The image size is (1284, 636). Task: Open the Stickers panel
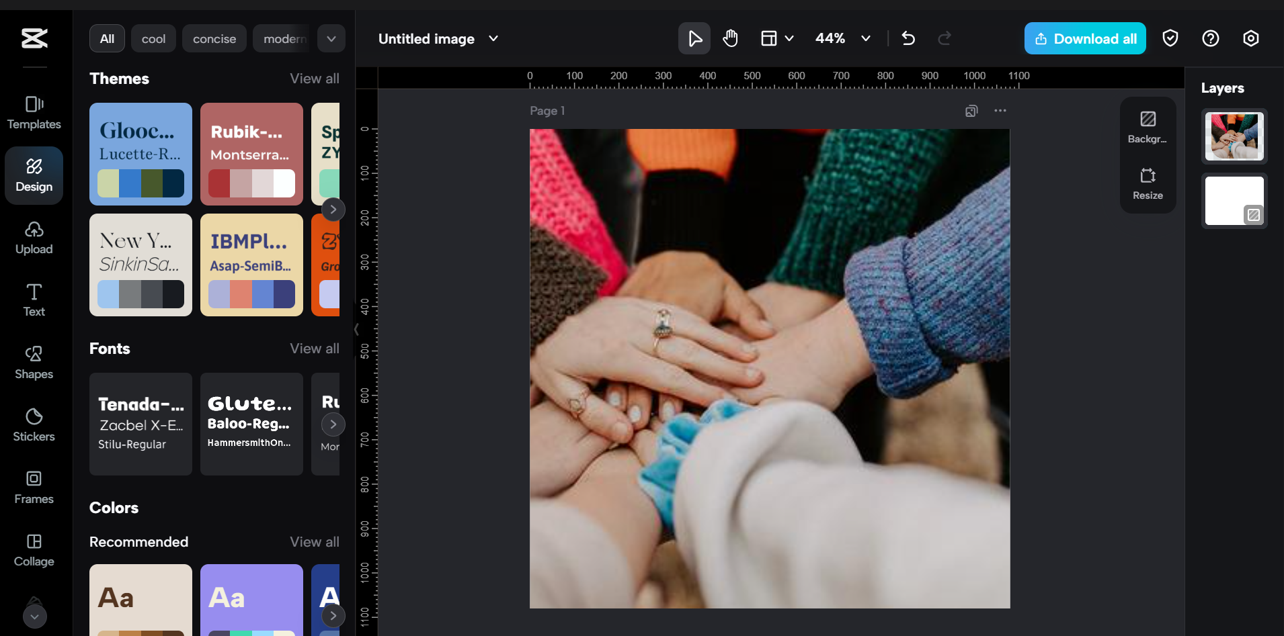point(34,424)
